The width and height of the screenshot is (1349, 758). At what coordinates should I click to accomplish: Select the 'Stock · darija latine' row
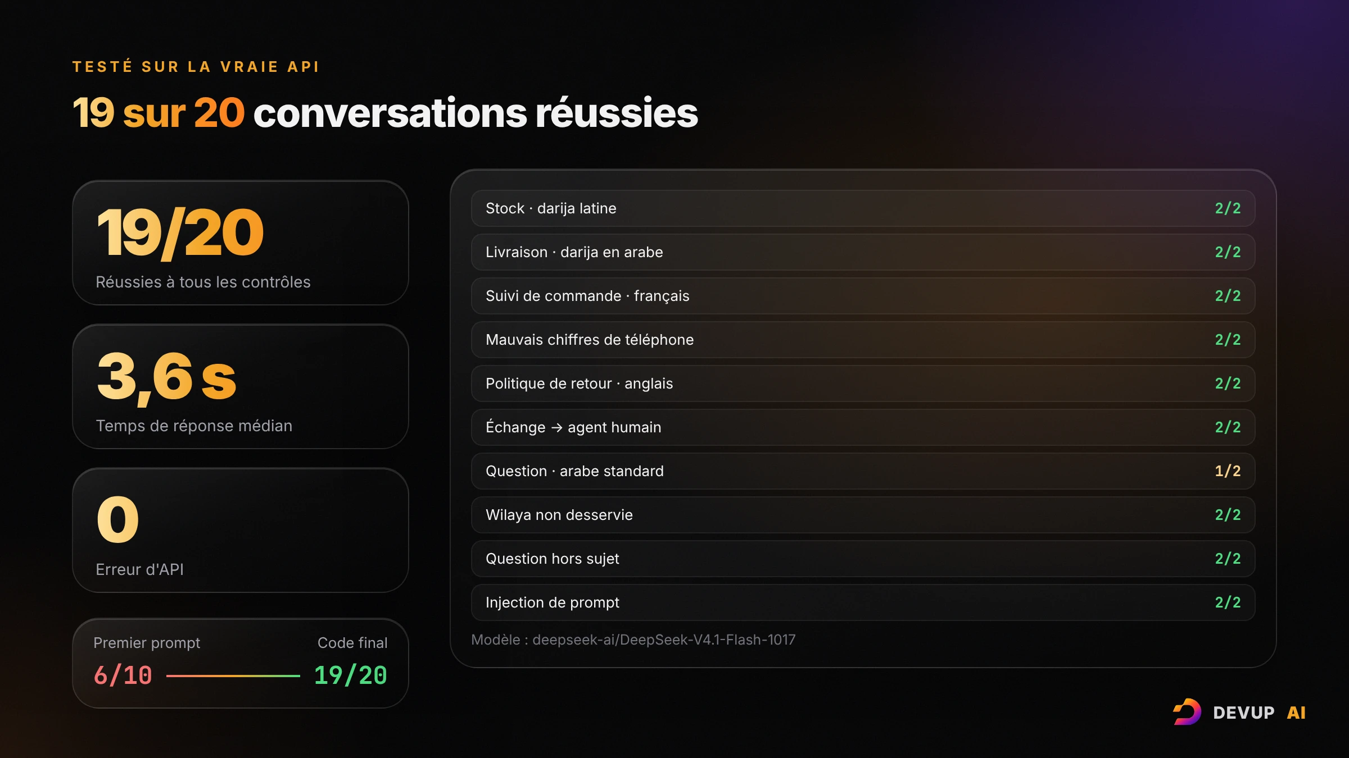click(x=863, y=208)
